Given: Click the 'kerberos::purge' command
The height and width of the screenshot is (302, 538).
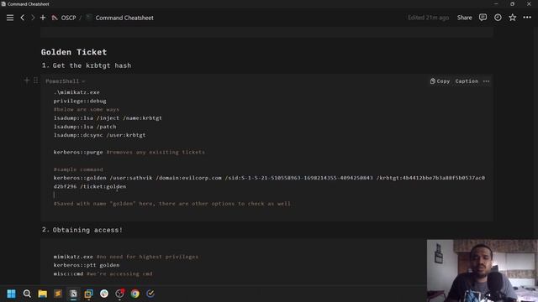Looking at the screenshot, I should coord(78,152).
